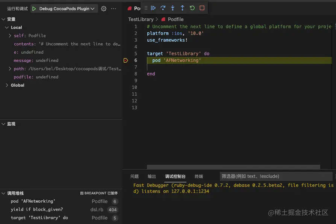336x224 pixels.
Task: Stop the debug session
Action: pos(202,8)
